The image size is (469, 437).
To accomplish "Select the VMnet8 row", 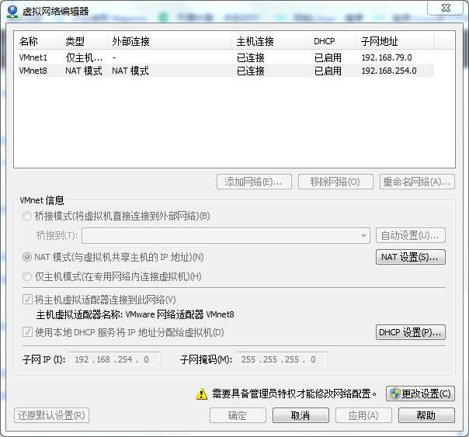I will pyautogui.click(x=226, y=71).
